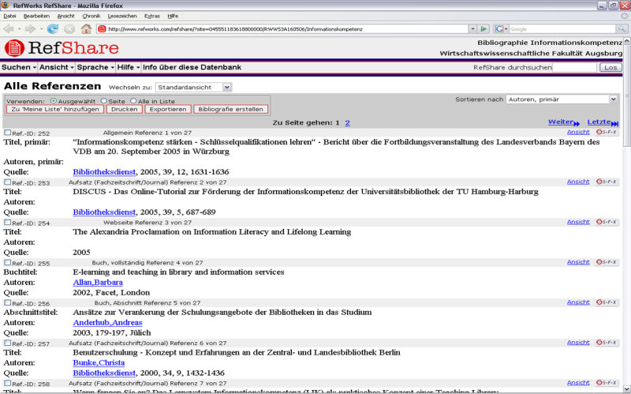This screenshot has height=394, width=631.
Task: Open the Bearbeiten menu
Action: [x=36, y=16]
